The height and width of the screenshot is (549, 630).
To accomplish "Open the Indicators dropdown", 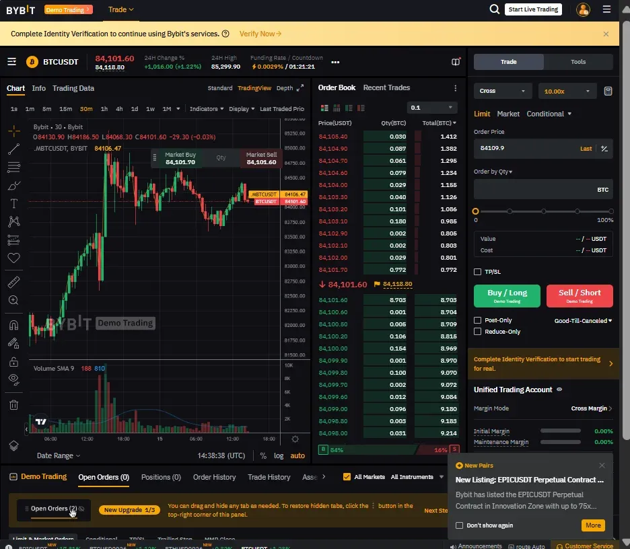I will click(x=207, y=109).
